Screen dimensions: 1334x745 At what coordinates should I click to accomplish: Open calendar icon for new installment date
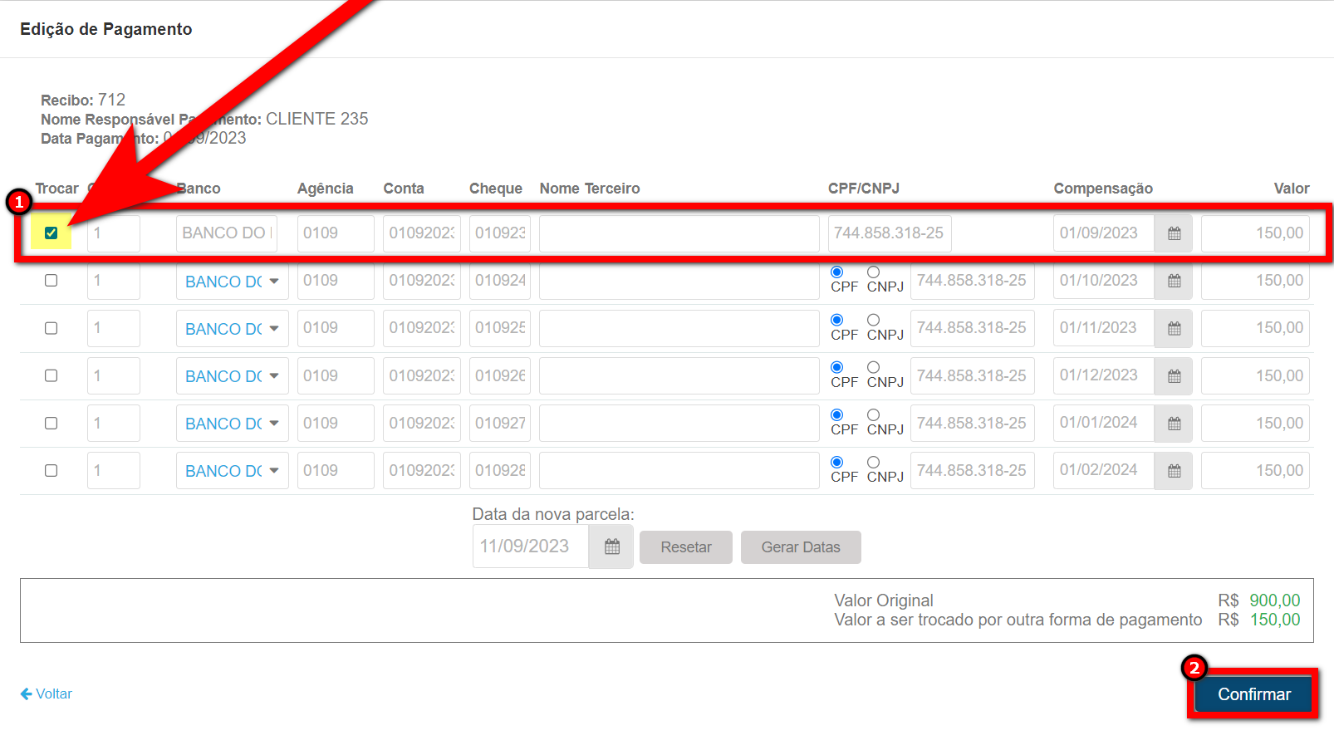tap(611, 546)
